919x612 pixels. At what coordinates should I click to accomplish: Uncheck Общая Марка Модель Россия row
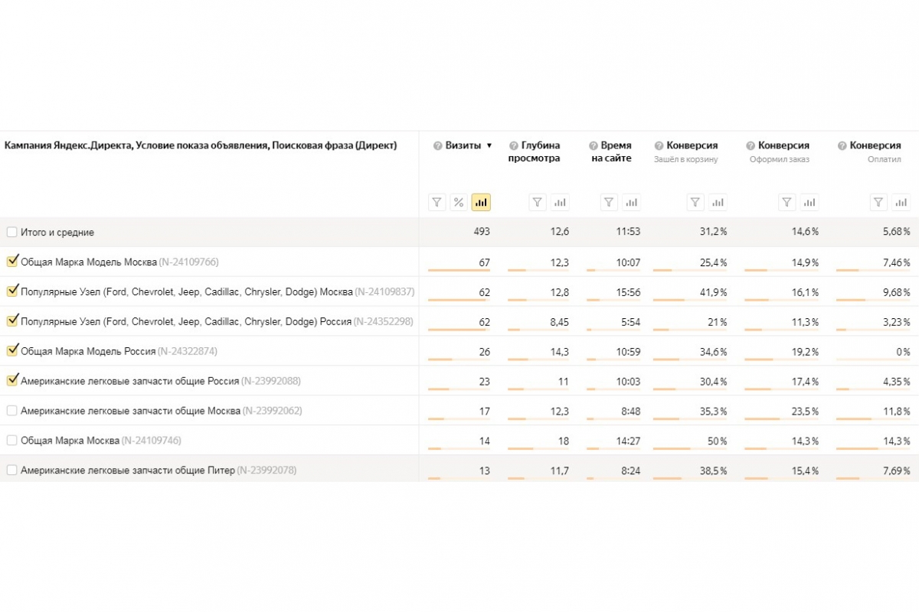(11, 351)
